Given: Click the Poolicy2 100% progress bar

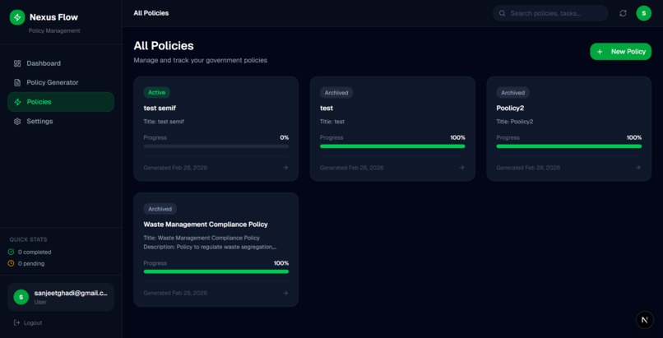Looking at the screenshot, I should 568,146.
